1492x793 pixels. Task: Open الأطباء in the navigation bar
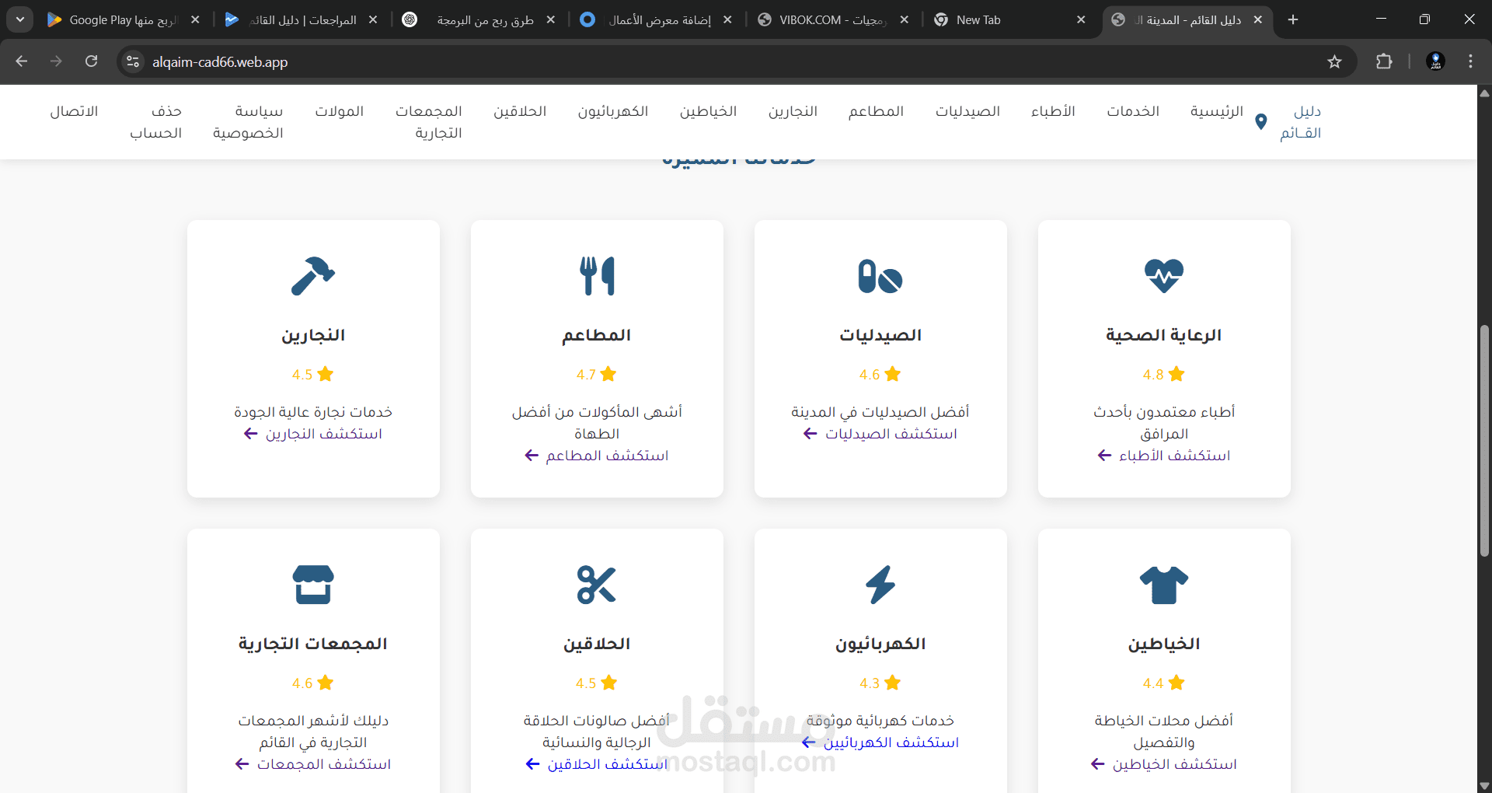pyautogui.click(x=1053, y=111)
